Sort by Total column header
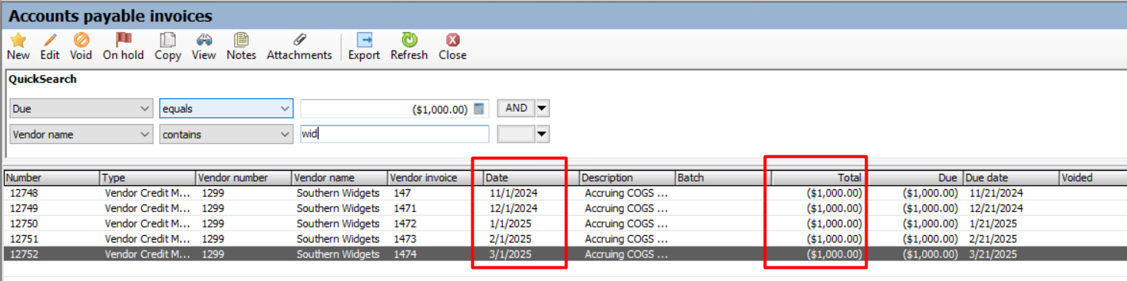Image resolution: width=1127 pixels, height=281 pixels. click(819, 178)
